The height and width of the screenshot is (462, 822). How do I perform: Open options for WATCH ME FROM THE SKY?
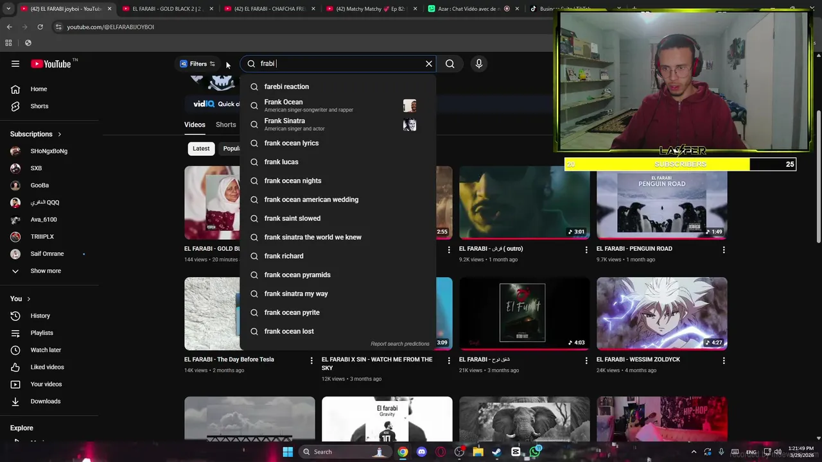(449, 361)
